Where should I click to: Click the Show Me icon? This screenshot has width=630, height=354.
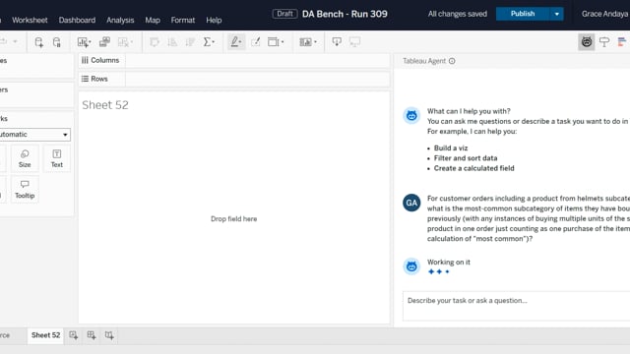tap(622, 41)
